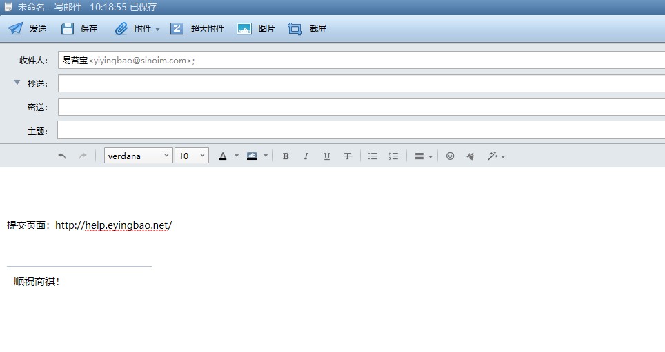The width and height of the screenshot is (665, 352).
Task: Open the attachment dropdown arrow
Action: [x=158, y=29]
